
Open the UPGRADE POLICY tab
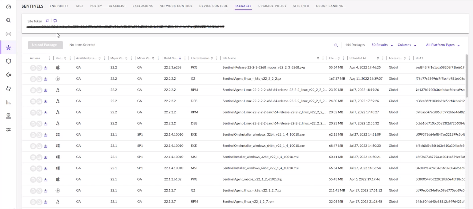pyautogui.click(x=272, y=6)
